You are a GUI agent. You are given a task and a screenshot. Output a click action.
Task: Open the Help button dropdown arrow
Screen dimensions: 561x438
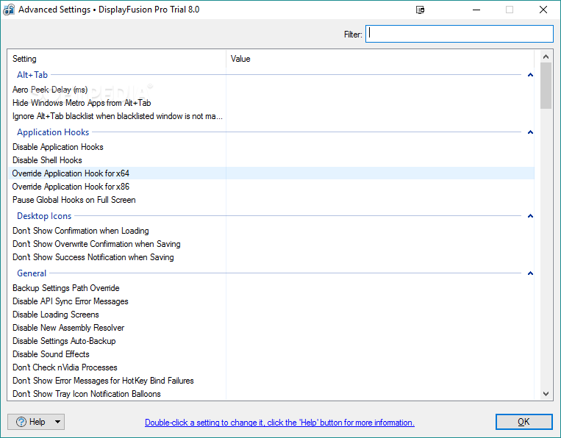[x=57, y=422]
